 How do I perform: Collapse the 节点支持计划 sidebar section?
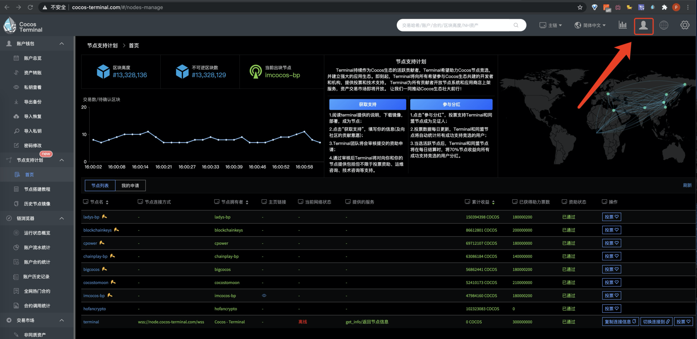click(62, 160)
